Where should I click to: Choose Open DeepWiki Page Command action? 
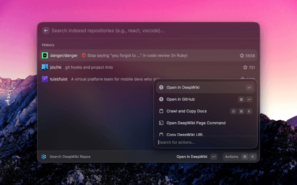click(205, 123)
